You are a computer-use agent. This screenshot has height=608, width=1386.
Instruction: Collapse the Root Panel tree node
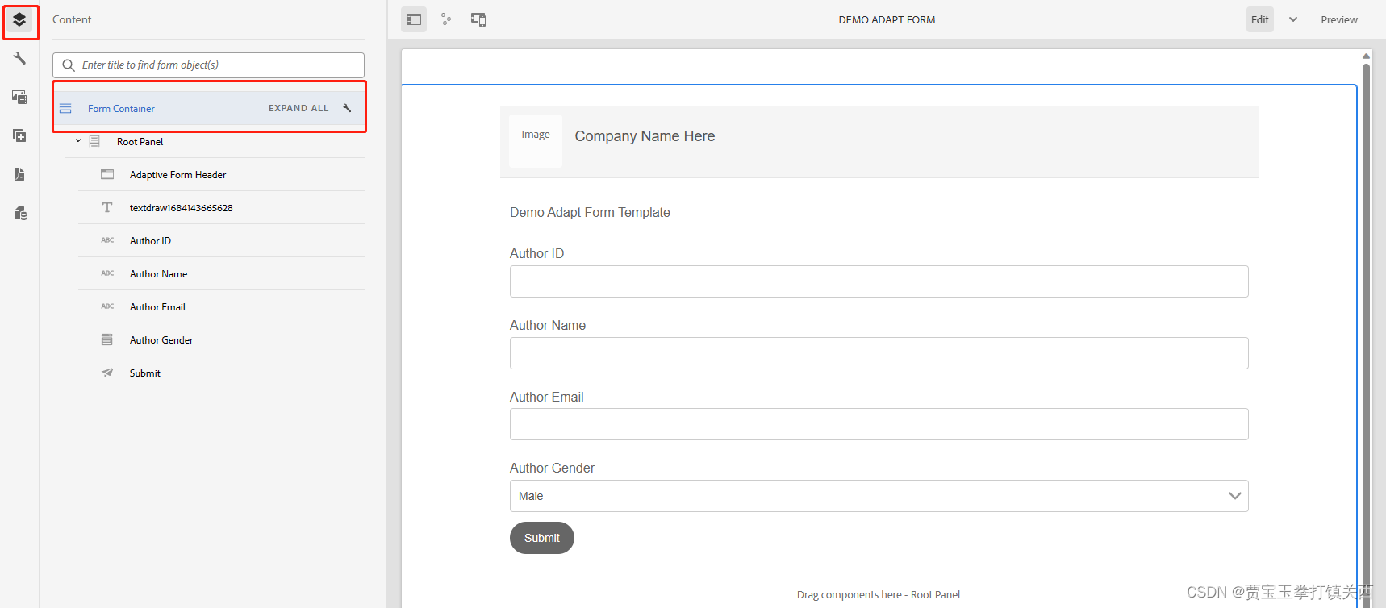pyautogui.click(x=78, y=141)
